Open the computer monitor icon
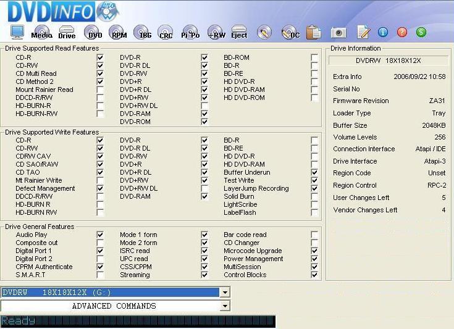 (17, 32)
